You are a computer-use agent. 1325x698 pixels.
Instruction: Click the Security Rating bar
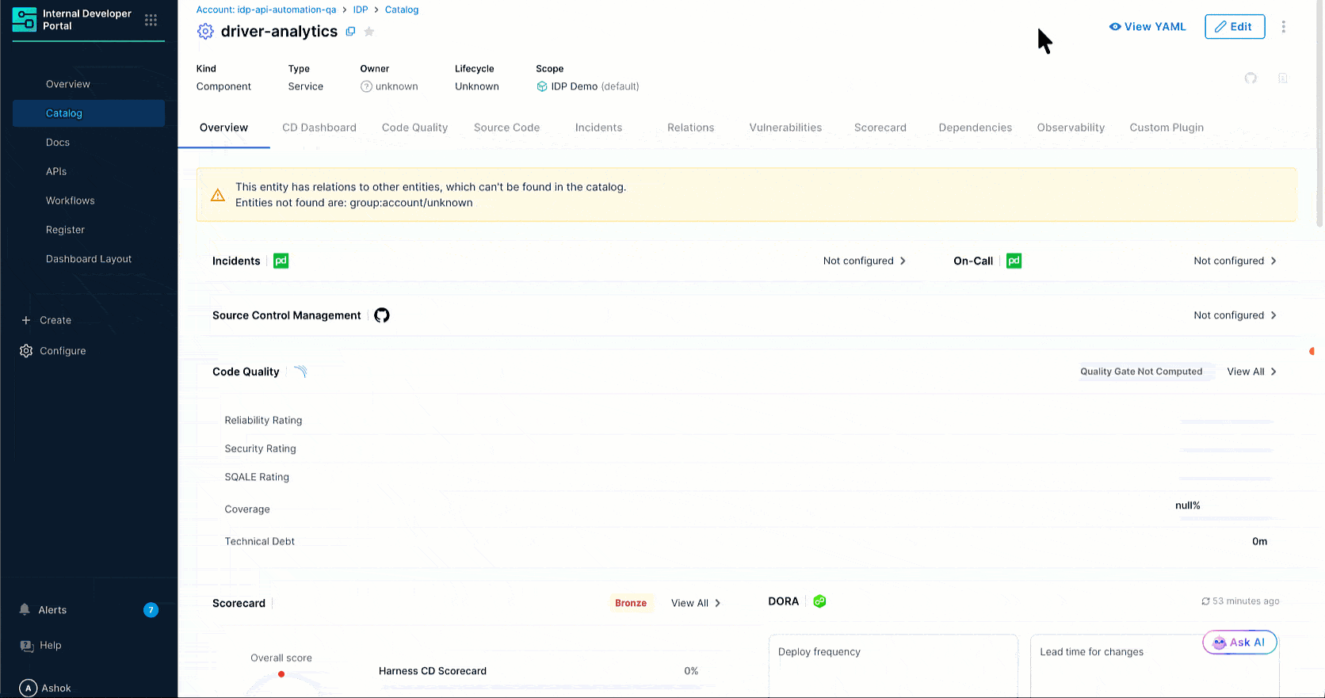(x=1227, y=450)
